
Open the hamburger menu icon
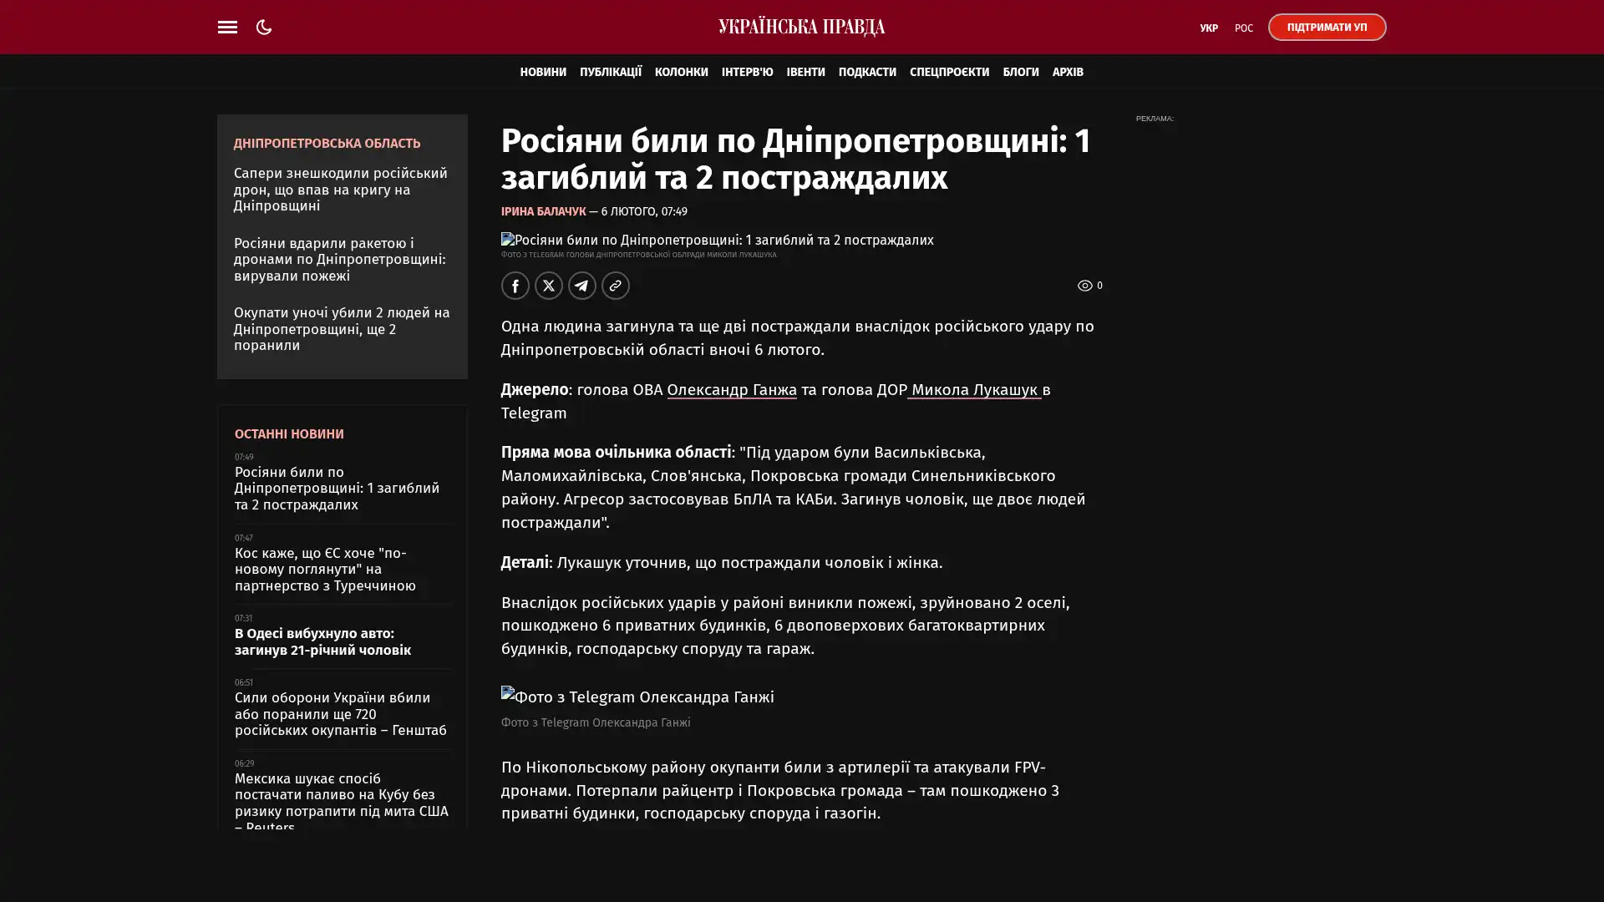point(227,27)
